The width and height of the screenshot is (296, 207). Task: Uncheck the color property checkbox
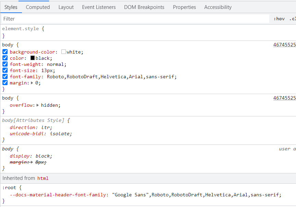tap(5, 58)
